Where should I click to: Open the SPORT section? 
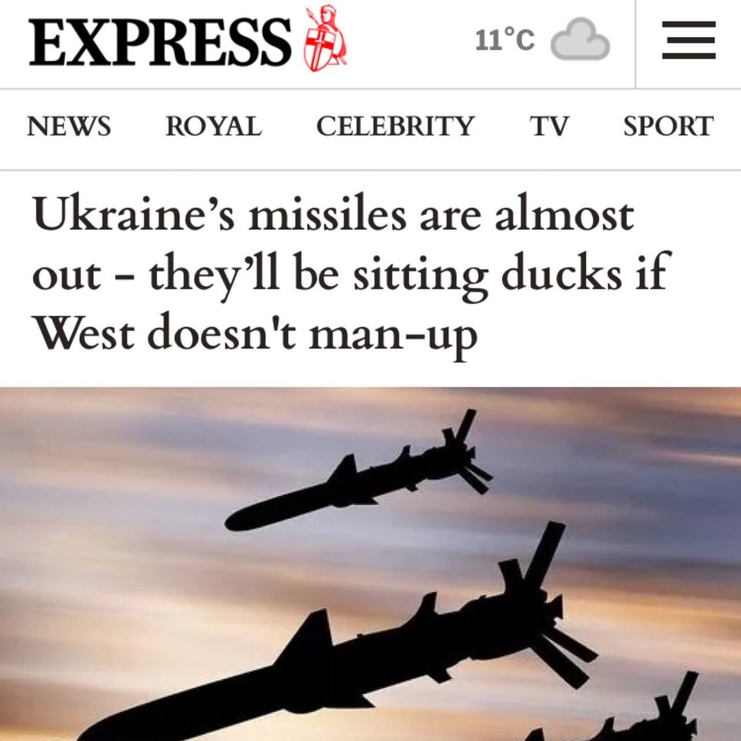point(668,126)
